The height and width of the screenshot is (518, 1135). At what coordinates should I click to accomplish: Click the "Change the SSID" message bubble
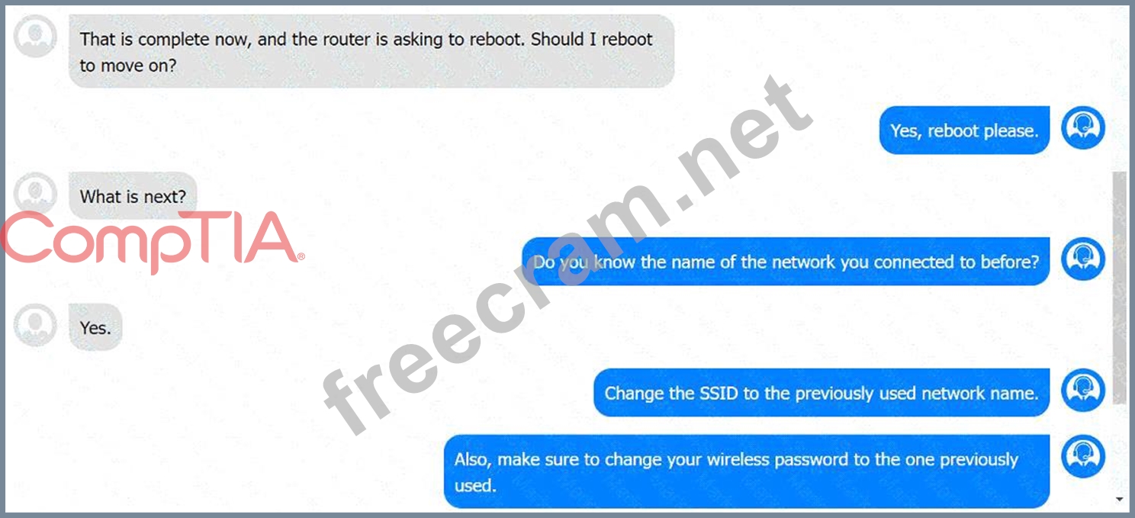pyautogui.click(x=822, y=393)
